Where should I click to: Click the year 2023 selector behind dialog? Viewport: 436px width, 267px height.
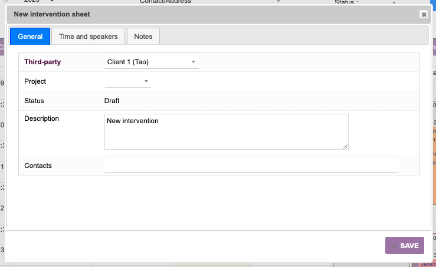pyautogui.click(x=35, y=2)
